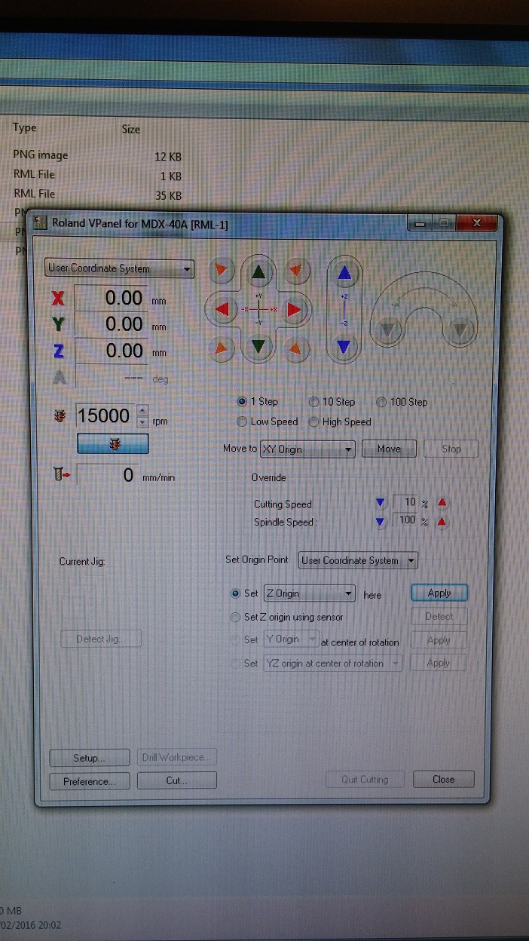Jog the tool in -Y direction with green down arrow

pos(260,347)
